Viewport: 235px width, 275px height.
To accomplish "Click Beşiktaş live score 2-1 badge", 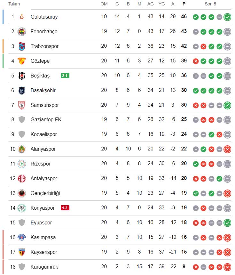I will click(x=65, y=76).
